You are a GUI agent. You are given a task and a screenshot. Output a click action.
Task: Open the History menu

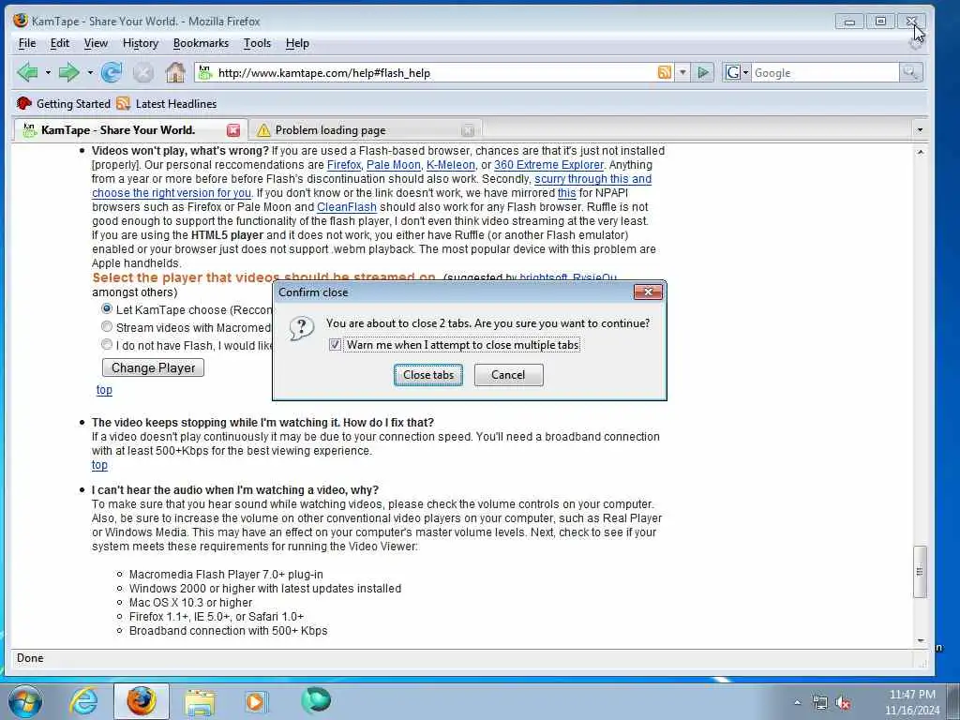tap(141, 43)
